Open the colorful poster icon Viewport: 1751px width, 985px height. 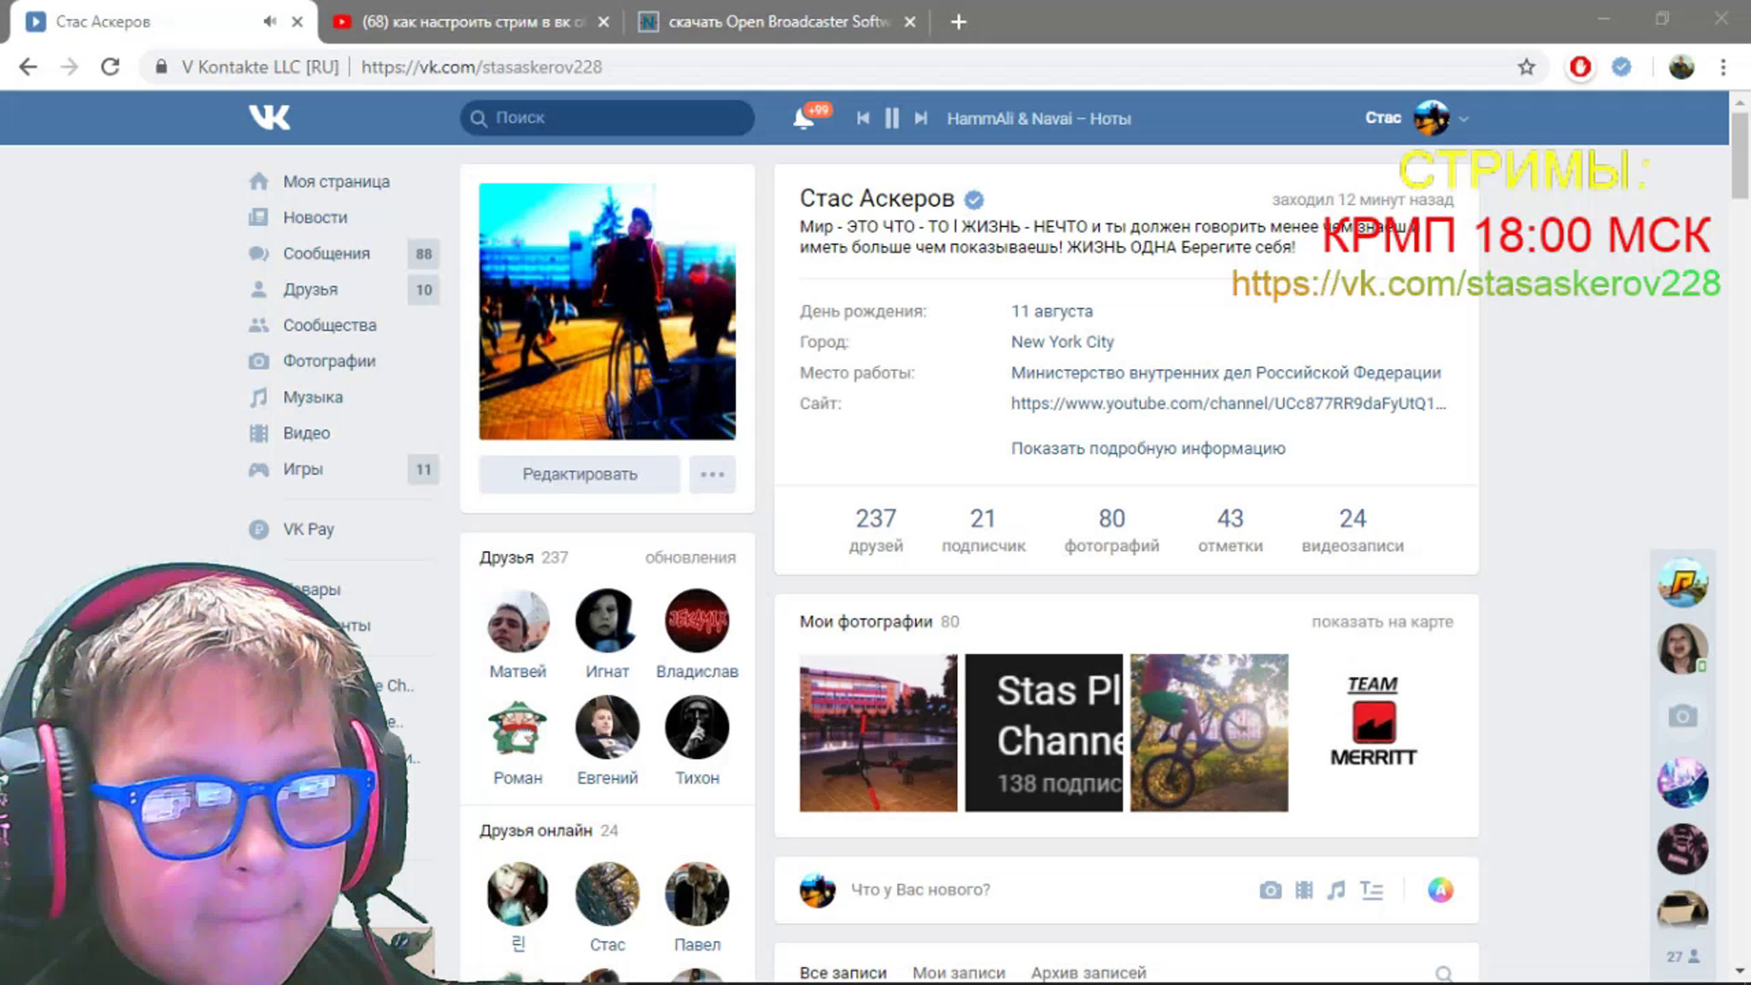pos(1440,890)
